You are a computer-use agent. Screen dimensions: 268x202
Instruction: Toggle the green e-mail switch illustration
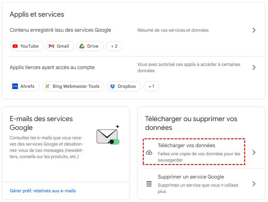coord(114,142)
